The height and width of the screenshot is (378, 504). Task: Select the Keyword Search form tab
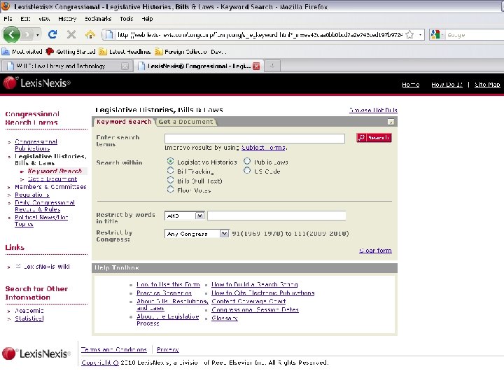pyautogui.click(x=124, y=122)
